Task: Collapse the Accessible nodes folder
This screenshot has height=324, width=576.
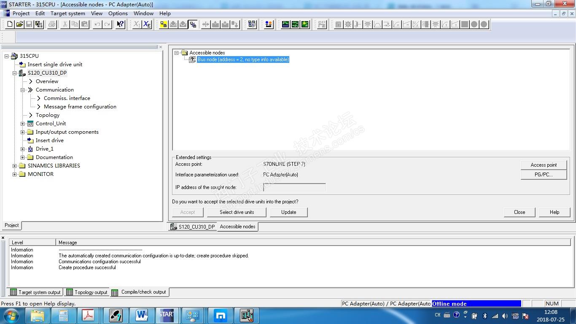Action: tap(177, 53)
